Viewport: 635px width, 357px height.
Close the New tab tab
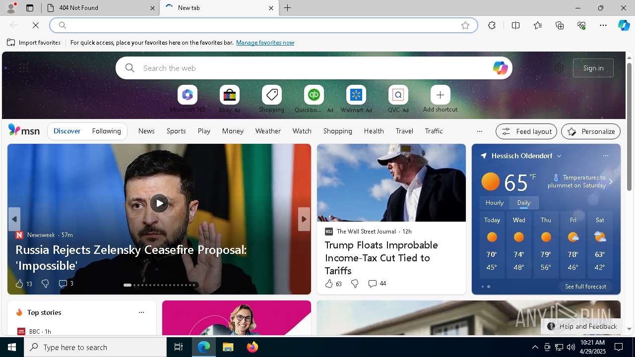(271, 8)
